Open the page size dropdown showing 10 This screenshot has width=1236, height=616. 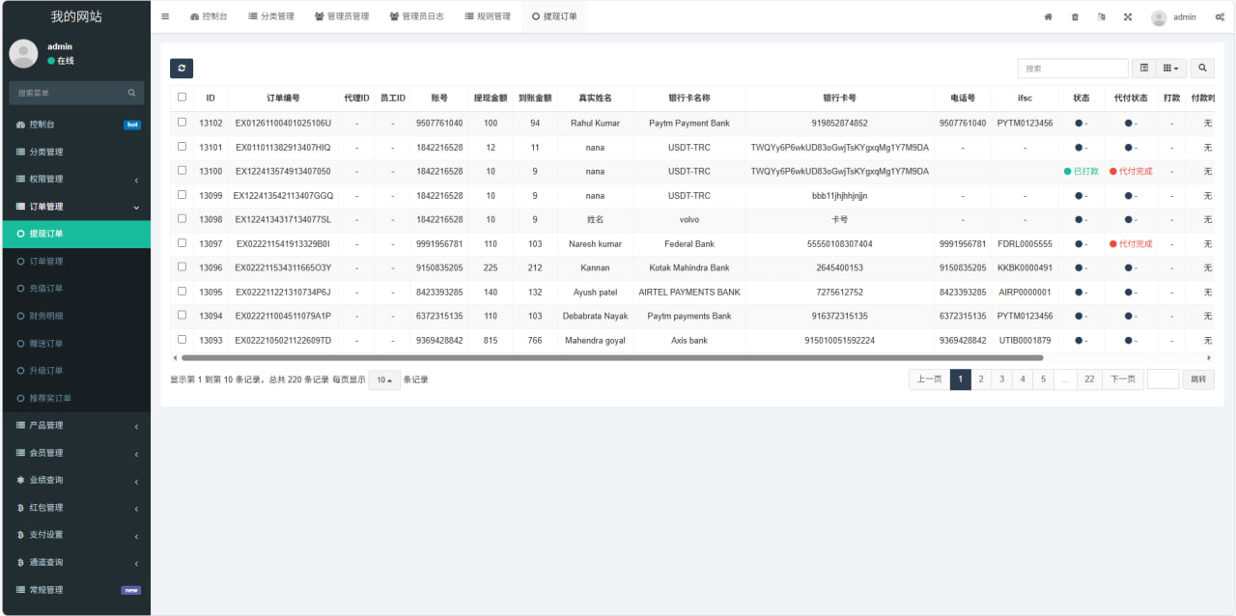coord(384,380)
